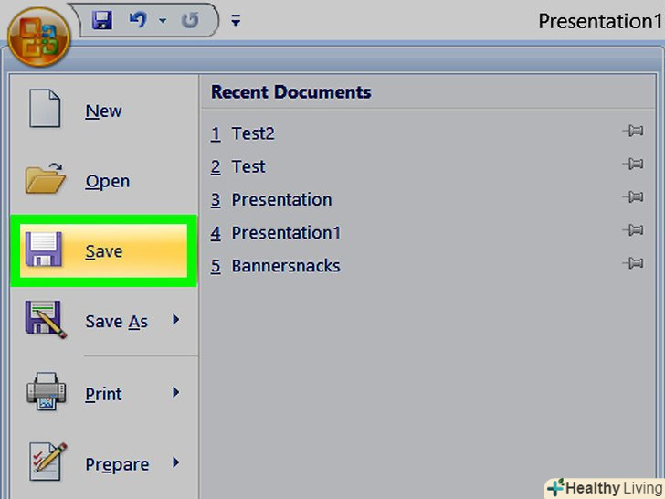Image resolution: width=665 pixels, height=499 pixels.
Task: Open recent document Presentation1
Action: click(x=285, y=232)
